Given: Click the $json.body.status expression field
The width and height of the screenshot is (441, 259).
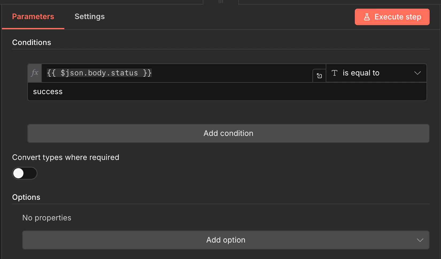Looking at the screenshot, I should (x=176, y=73).
